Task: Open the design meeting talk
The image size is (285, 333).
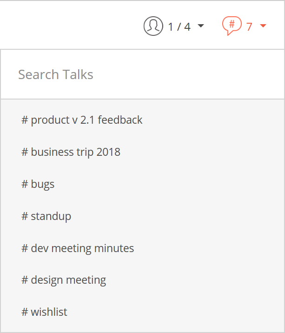Action: pyautogui.click(x=142, y=280)
